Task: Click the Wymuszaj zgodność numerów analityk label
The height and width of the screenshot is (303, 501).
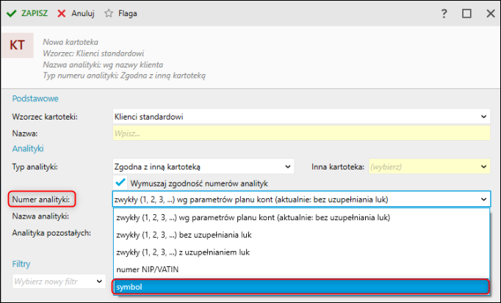Action: pyautogui.click(x=199, y=183)
